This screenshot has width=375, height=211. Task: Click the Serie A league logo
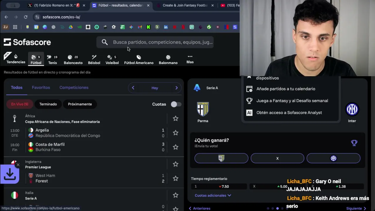(x=197, y=88)
